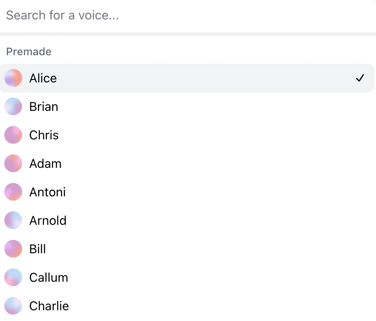Click the Antoni voice avatar circle
This screenshot has height=321, width=376.
tap(13, 192)
